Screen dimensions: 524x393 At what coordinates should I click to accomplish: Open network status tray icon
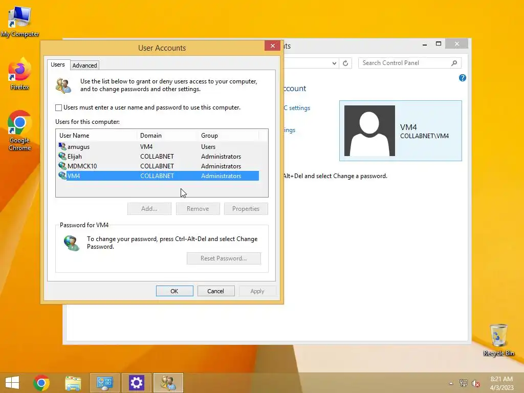463,383
